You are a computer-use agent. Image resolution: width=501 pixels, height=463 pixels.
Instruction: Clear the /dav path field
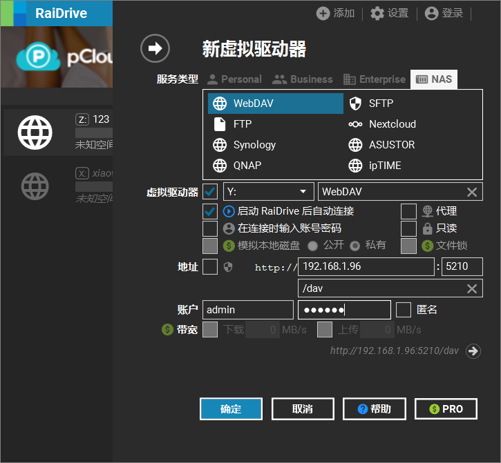472,288
